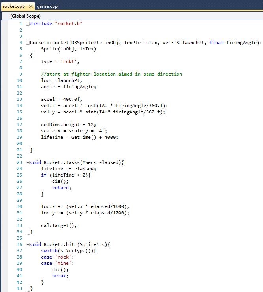Click line number 33 in the gutter
Screen dimensions: 263x292
coord(20,225)
